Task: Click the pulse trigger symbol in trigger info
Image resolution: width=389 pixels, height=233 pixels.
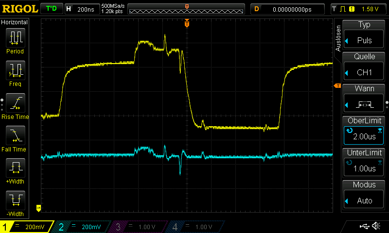Action: pyautogui.click(x=343, y=9)
